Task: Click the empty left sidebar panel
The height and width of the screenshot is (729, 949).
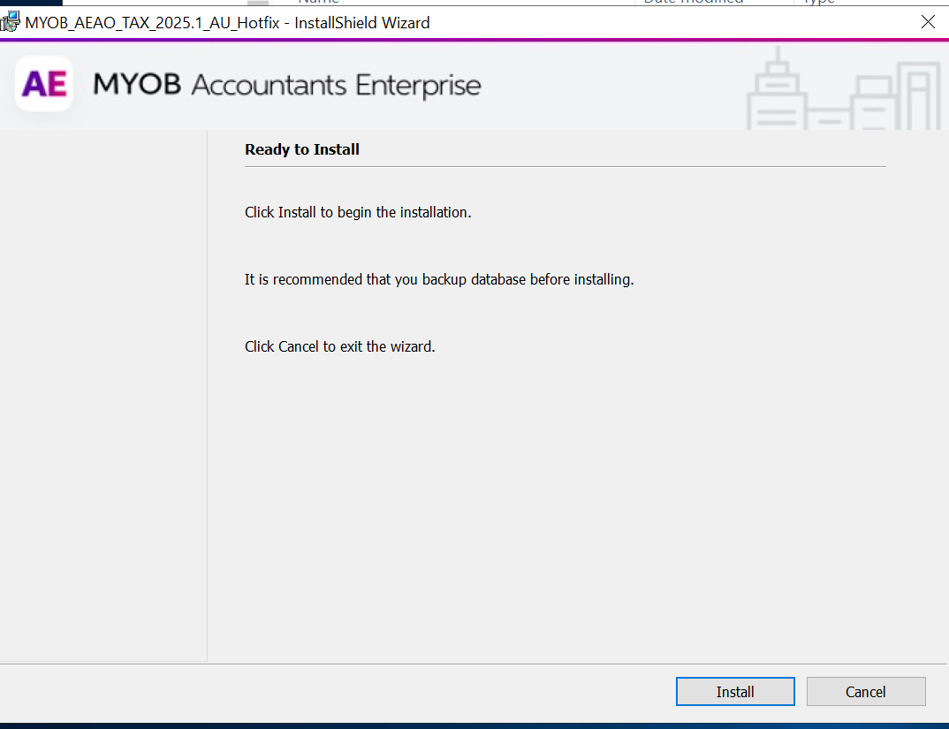Action: point(103,398)
